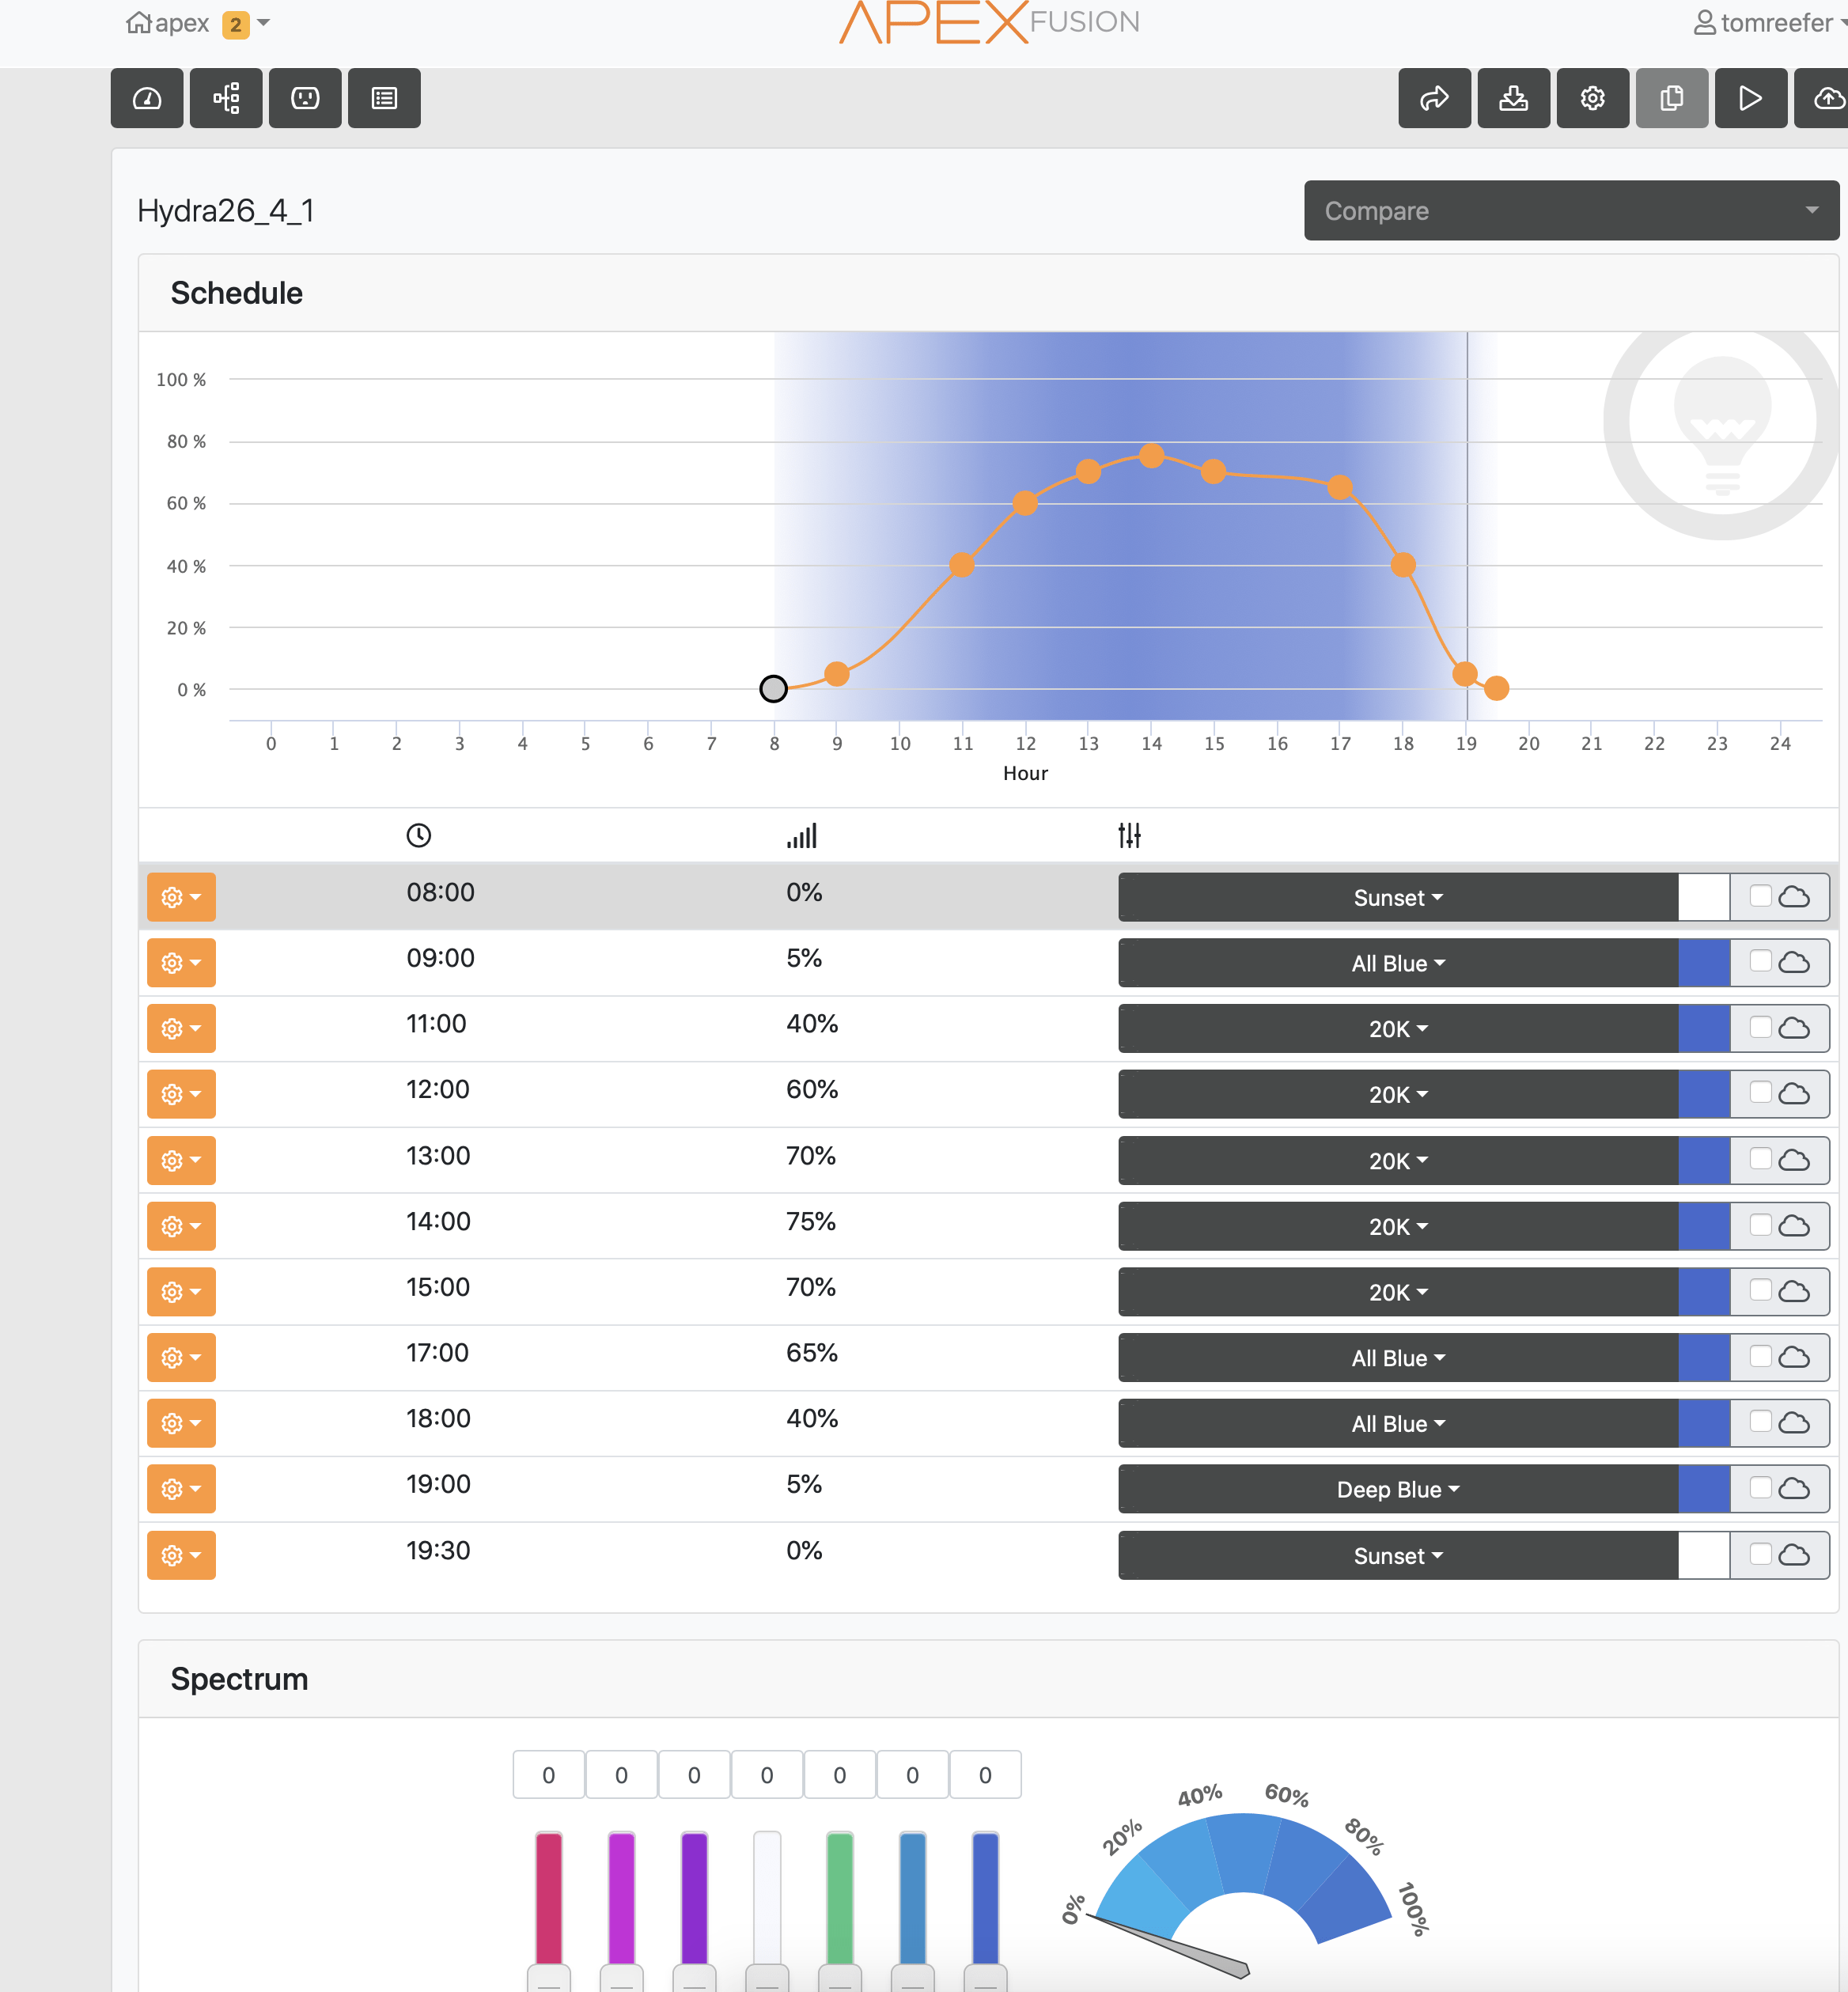The width and height of the screenshot is (1848, 1992).
Task: Expand the apex controller dropdown arrow
Action: (x=264, y=22)
